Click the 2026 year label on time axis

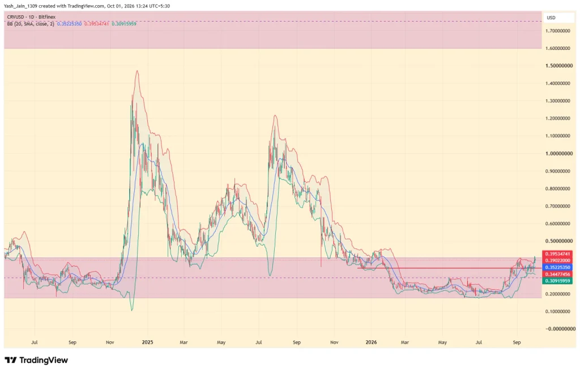click(x=371, y=342)
